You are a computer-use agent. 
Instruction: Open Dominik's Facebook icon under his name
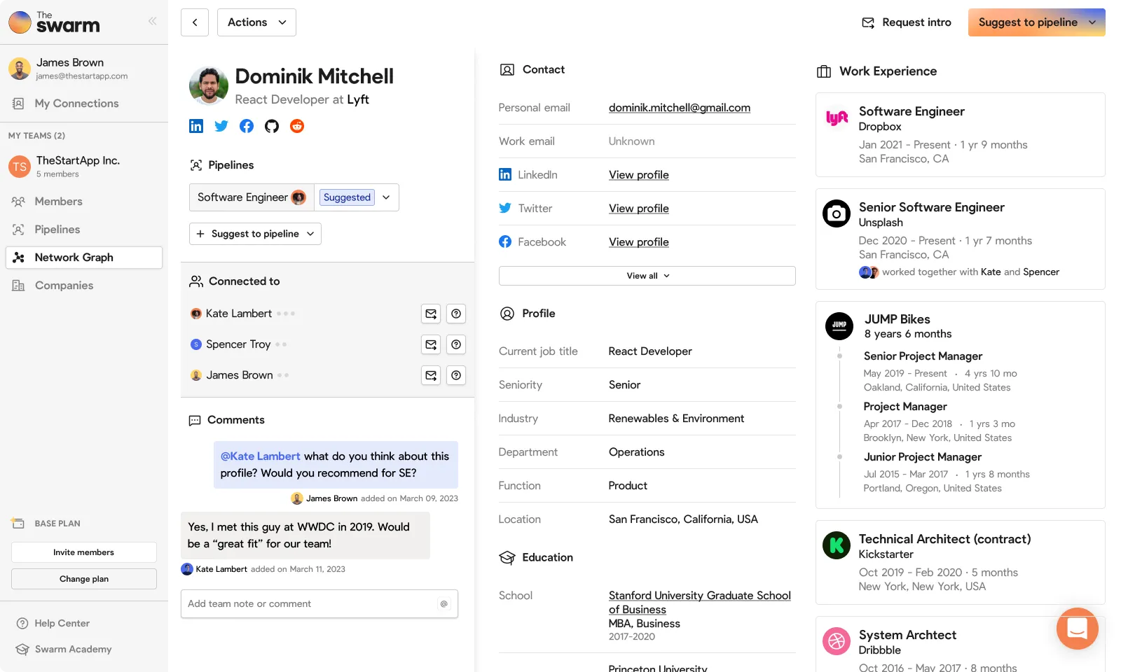247,126
